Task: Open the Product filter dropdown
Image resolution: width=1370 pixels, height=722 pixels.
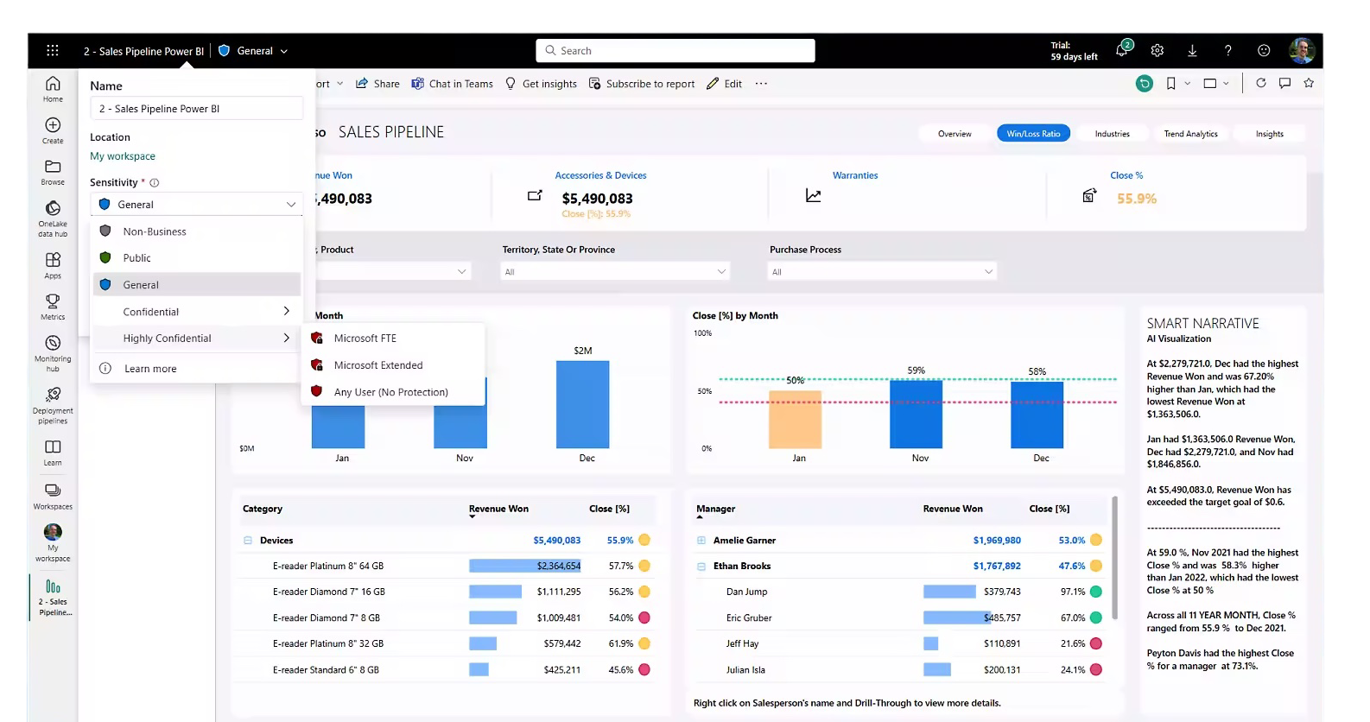Action: pyautogui.click(x=394, y=271)
